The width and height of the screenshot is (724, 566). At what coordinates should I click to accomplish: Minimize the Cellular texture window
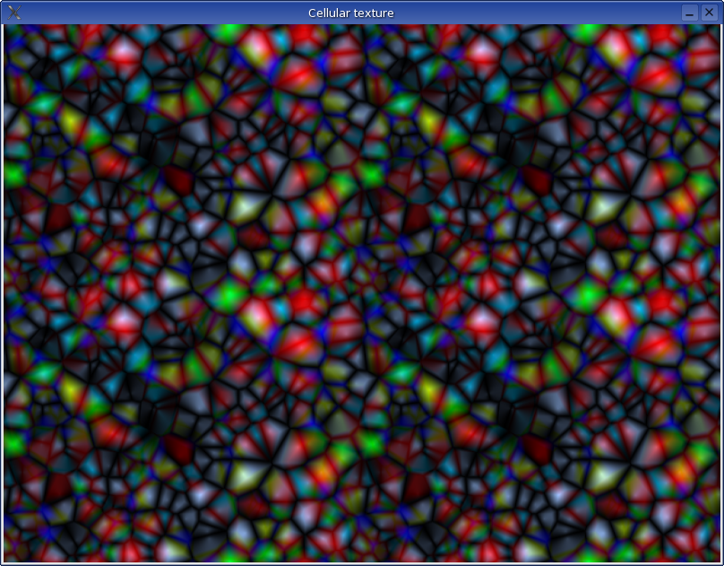click(x=689, y=13)
